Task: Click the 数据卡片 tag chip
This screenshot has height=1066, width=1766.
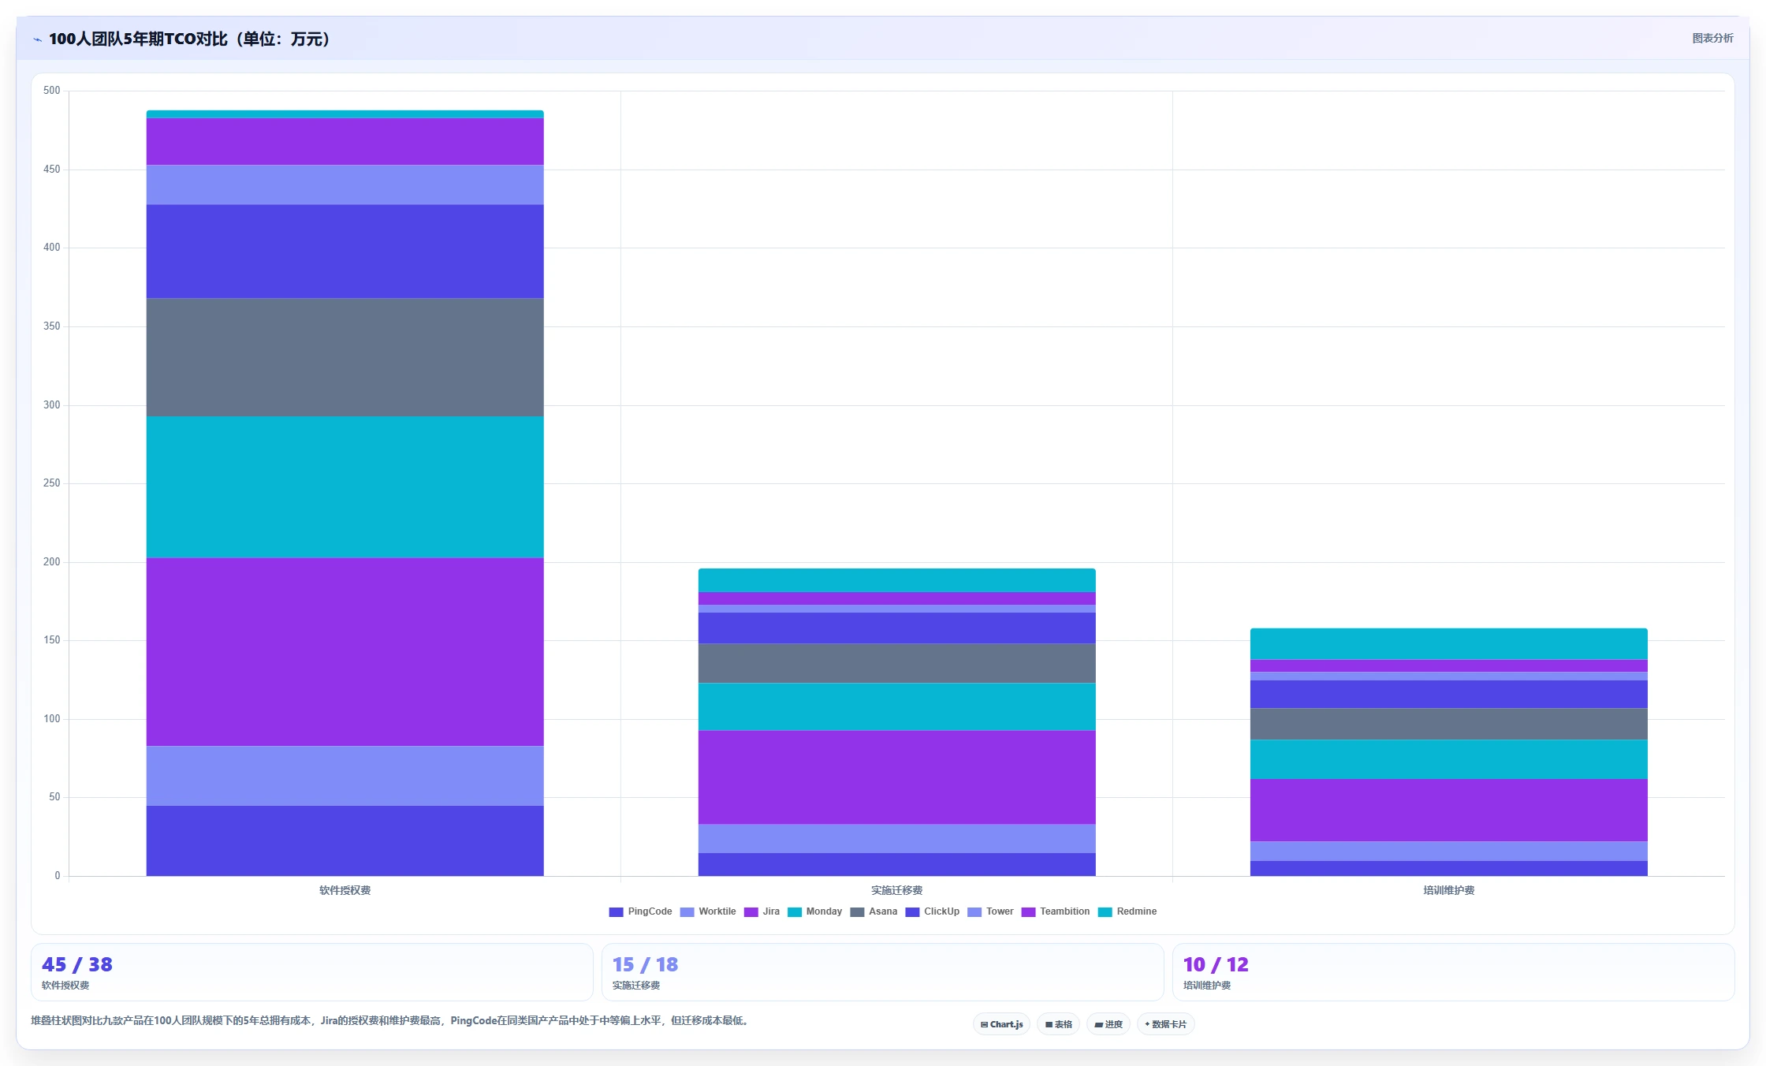Action: 1165,1024
